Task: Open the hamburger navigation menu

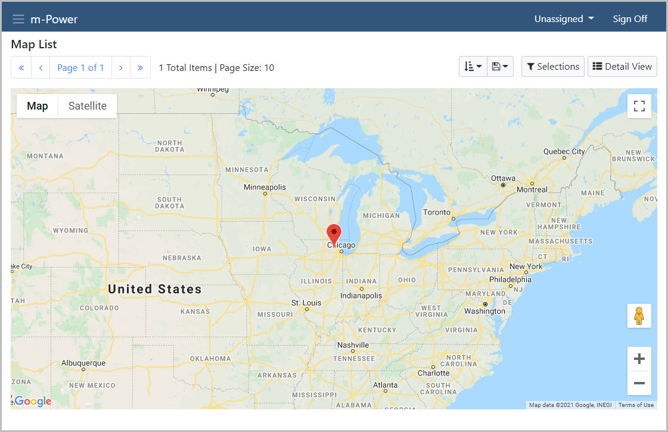Action: click(x=18, y=19)
